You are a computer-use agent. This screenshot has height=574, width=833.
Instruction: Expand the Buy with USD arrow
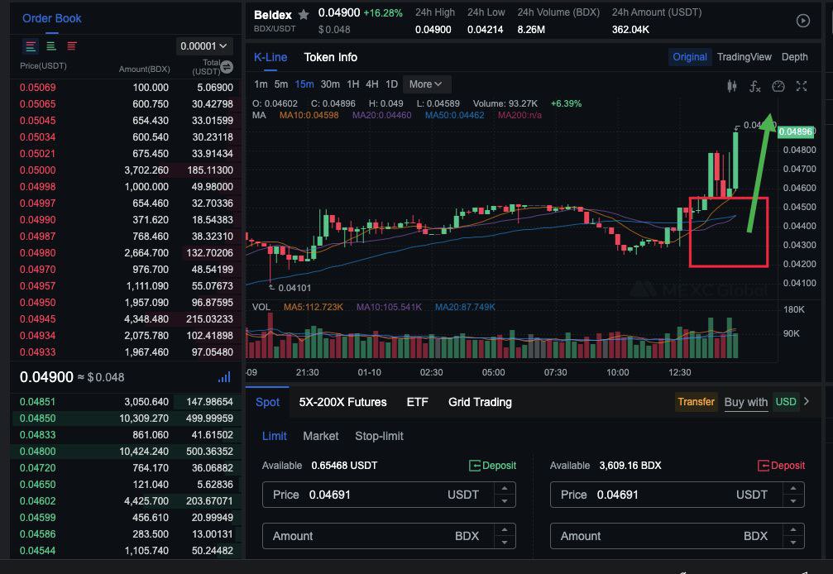coord(807,401)
